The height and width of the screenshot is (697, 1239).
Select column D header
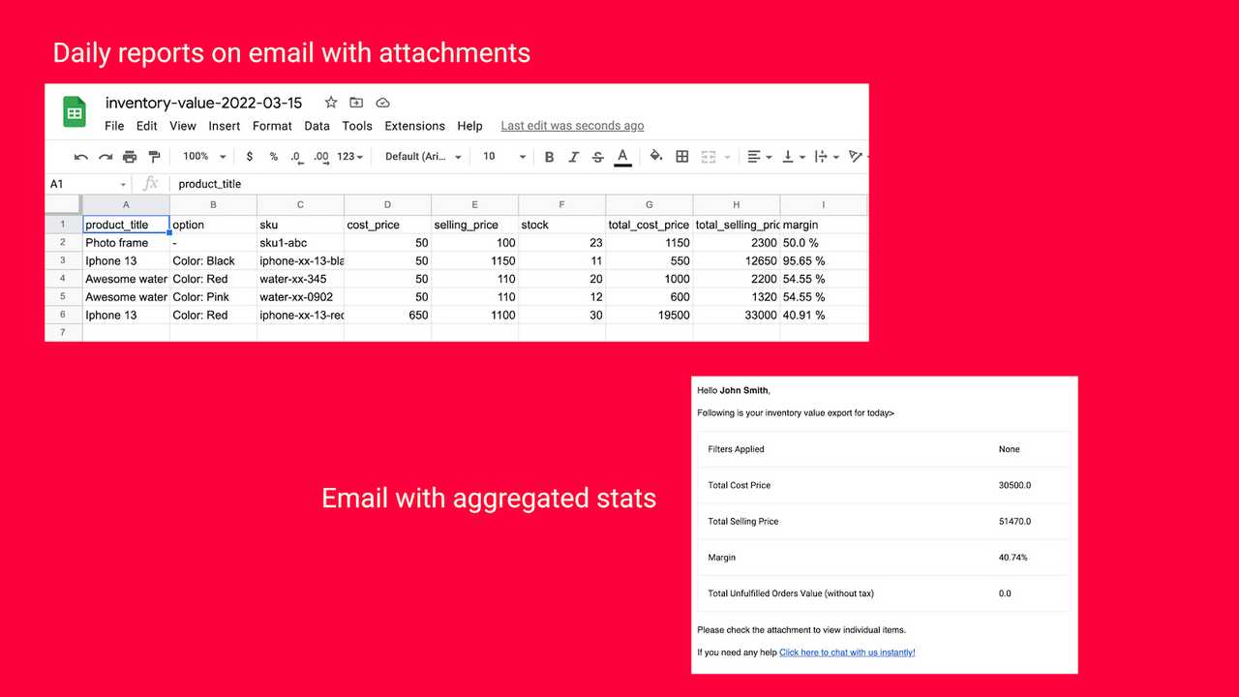(387, 205)
